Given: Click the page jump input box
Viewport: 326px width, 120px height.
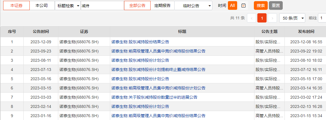Looking at the screenshot, I should coord(322,18).
